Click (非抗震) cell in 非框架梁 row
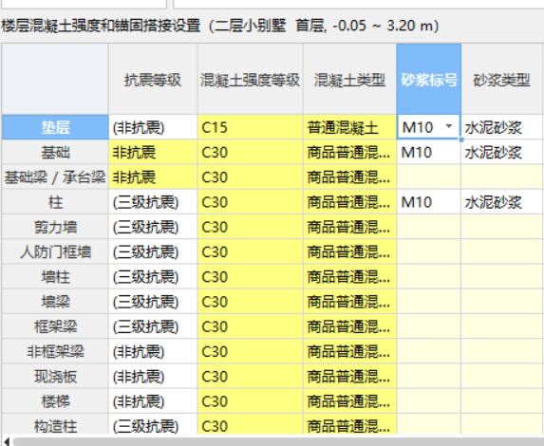Viewport: 544px width, 446px height. (x=153, y=352)
